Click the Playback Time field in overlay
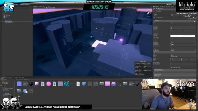 [147, 66]
